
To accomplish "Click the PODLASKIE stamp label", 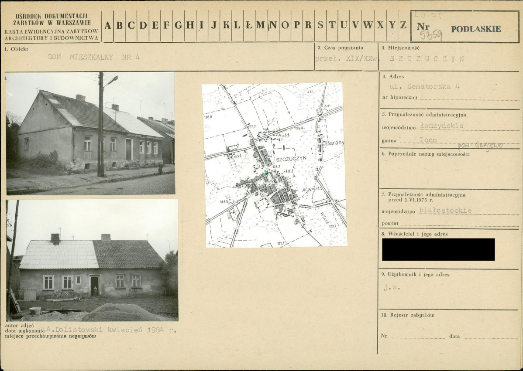I will tap(476, 29).
